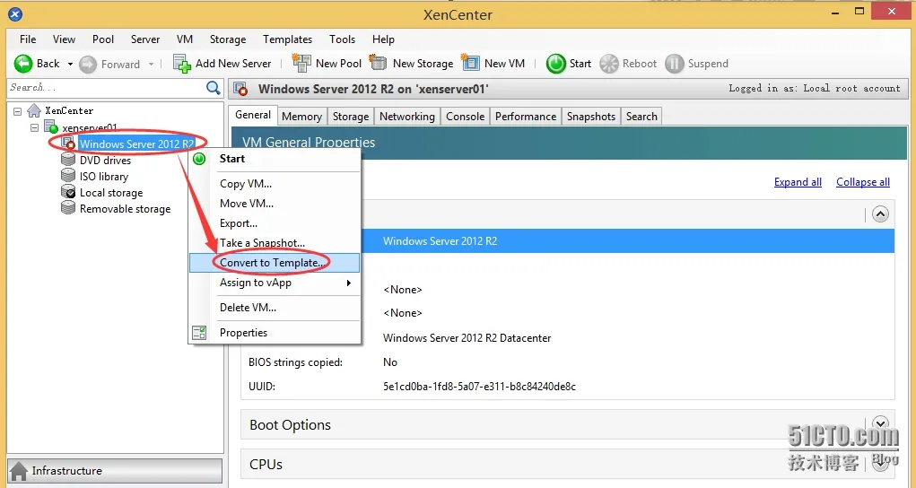
Task: Open the Storage menu
Action: pos(228,39)
